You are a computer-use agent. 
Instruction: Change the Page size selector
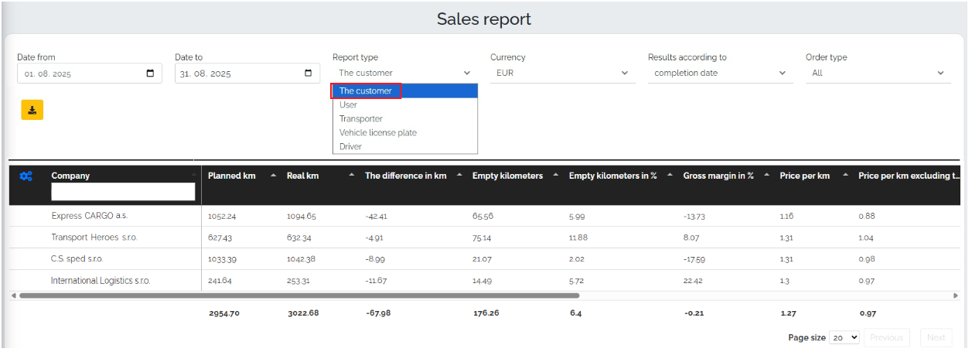tap(844, 337)
